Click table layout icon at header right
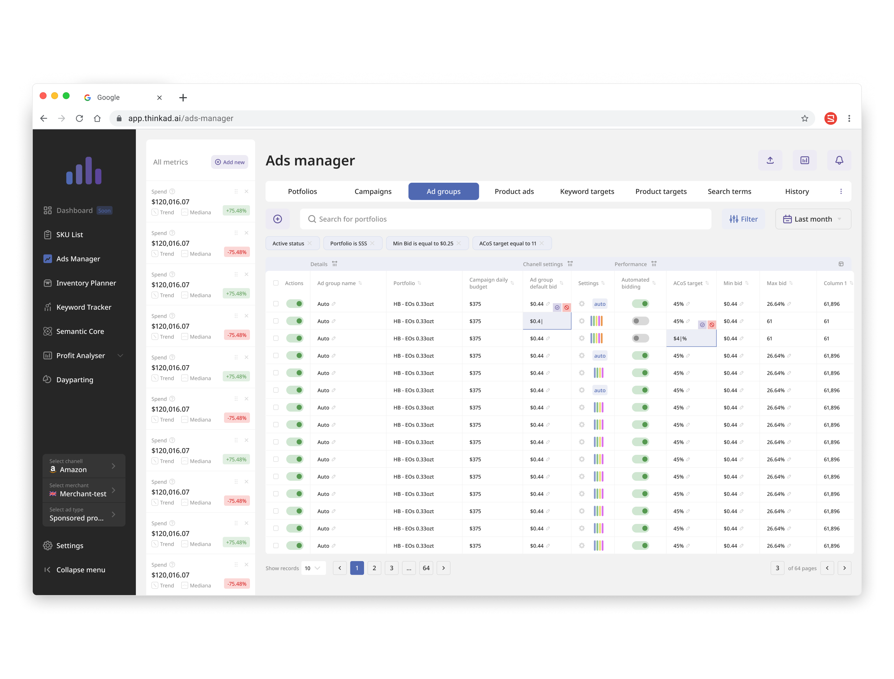 (x=841, y=264)
